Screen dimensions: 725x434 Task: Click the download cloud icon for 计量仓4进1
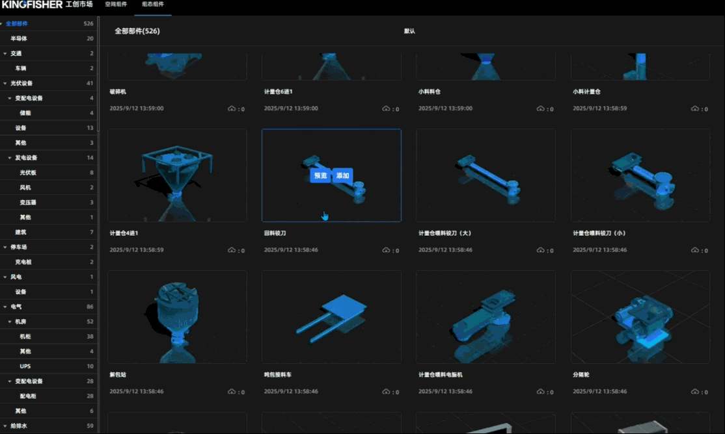click(x=232, y=249)
